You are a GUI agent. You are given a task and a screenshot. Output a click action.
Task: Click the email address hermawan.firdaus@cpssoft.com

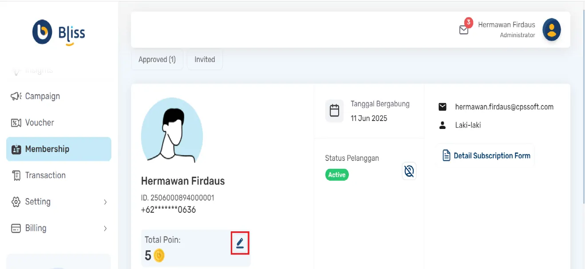click(504, 107)
